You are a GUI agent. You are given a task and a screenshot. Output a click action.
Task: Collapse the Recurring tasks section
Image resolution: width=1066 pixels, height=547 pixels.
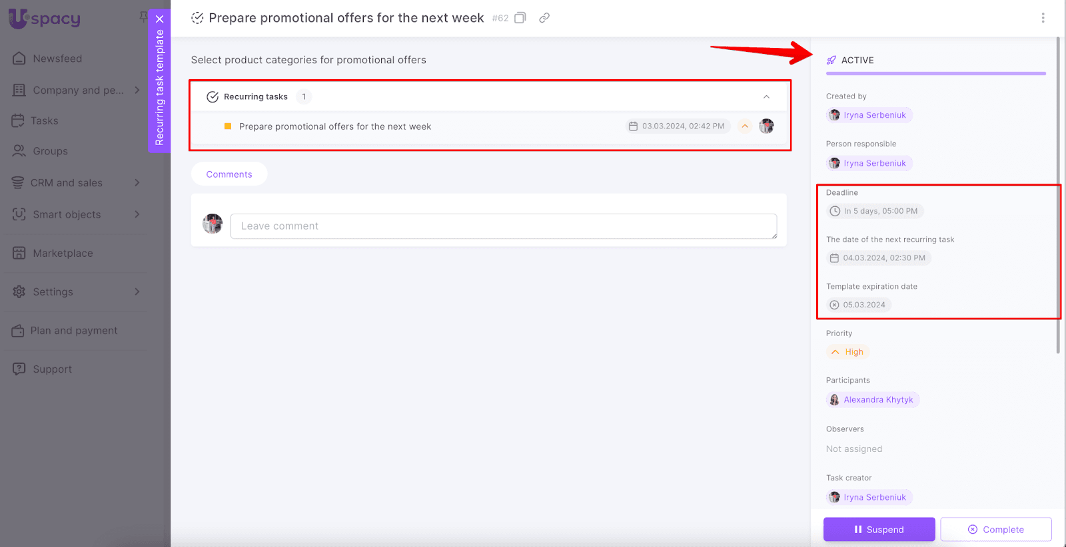click(766, 97)
